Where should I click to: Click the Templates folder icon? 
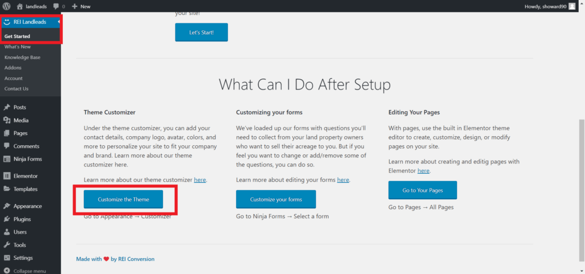coord(7,189)
